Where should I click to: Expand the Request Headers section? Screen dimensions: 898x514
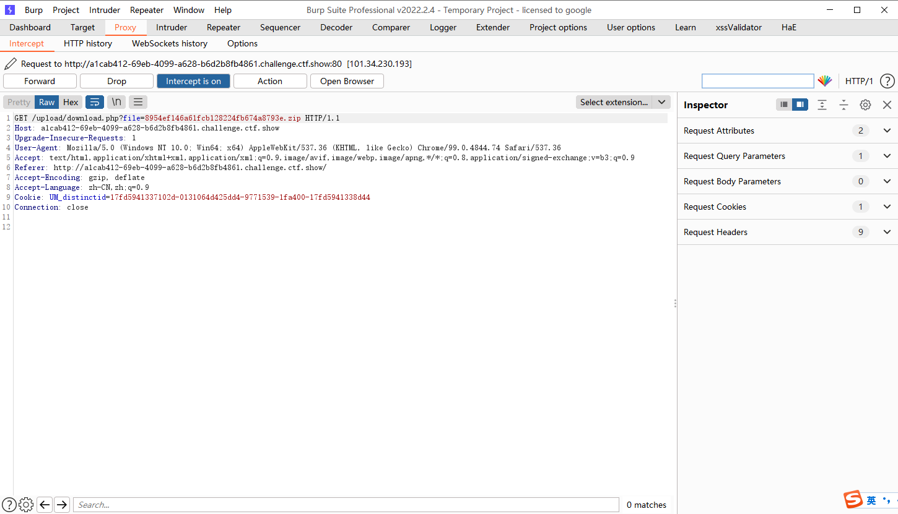tap(787, 232)
